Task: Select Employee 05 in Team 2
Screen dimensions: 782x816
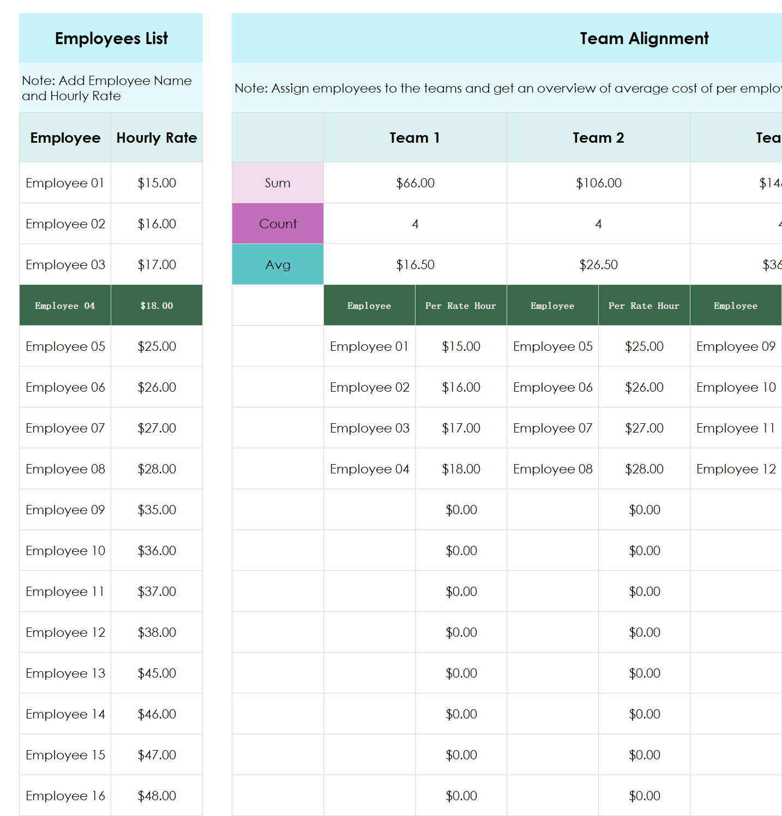Action: [x=552, y=346]
